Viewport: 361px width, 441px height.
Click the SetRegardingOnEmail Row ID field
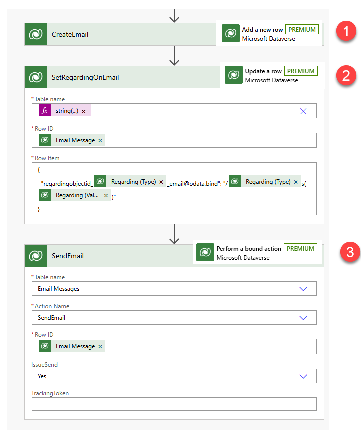click(174, 140)
